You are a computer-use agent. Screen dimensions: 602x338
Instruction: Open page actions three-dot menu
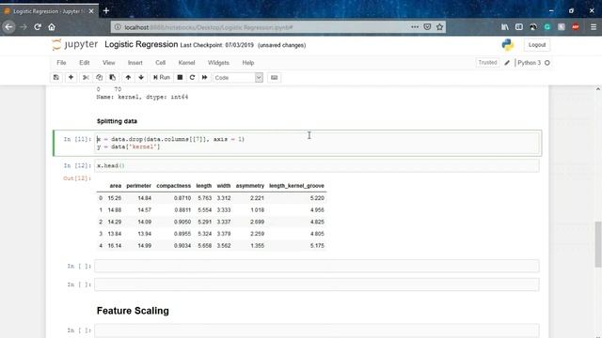tap(415, 27)
